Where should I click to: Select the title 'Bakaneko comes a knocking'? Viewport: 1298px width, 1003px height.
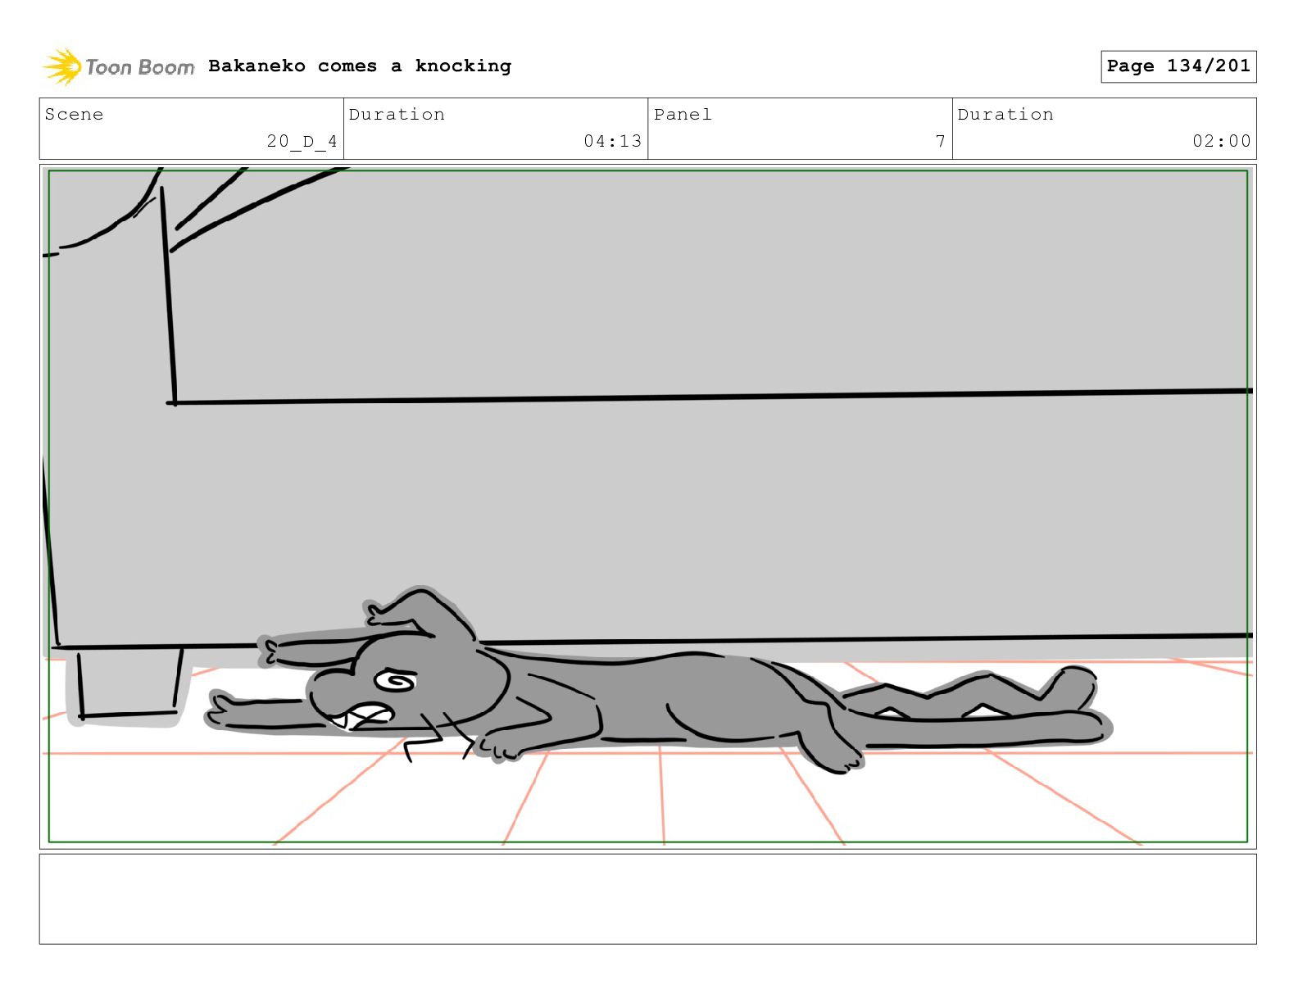360,66
